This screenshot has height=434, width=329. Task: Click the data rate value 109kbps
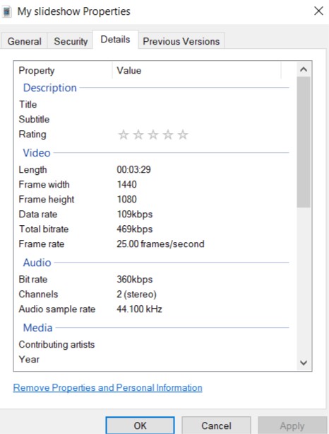(135, 215)
